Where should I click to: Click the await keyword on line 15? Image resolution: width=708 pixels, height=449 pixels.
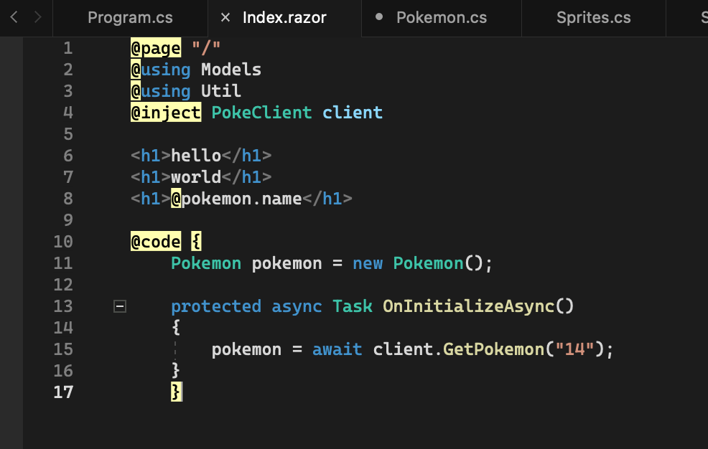click(x=337, y=349)
